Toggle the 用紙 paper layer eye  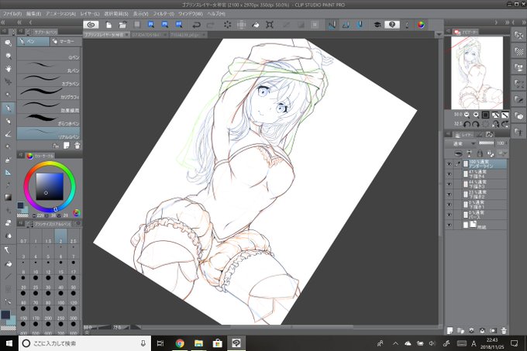point(449,225)
